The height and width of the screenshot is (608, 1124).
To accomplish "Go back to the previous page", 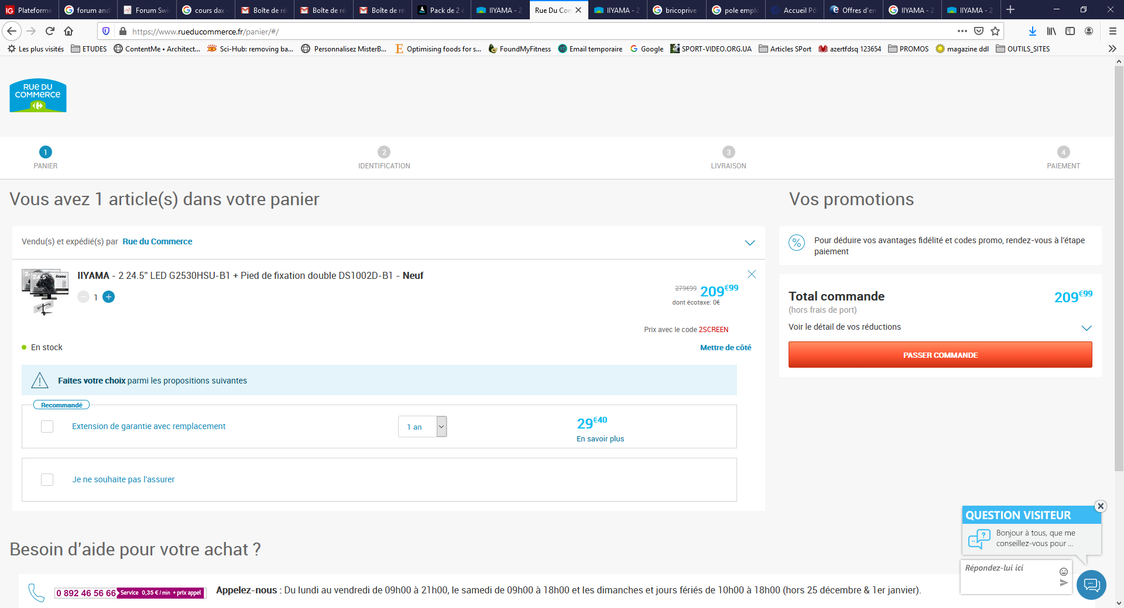I will click(x=12, y=31).
